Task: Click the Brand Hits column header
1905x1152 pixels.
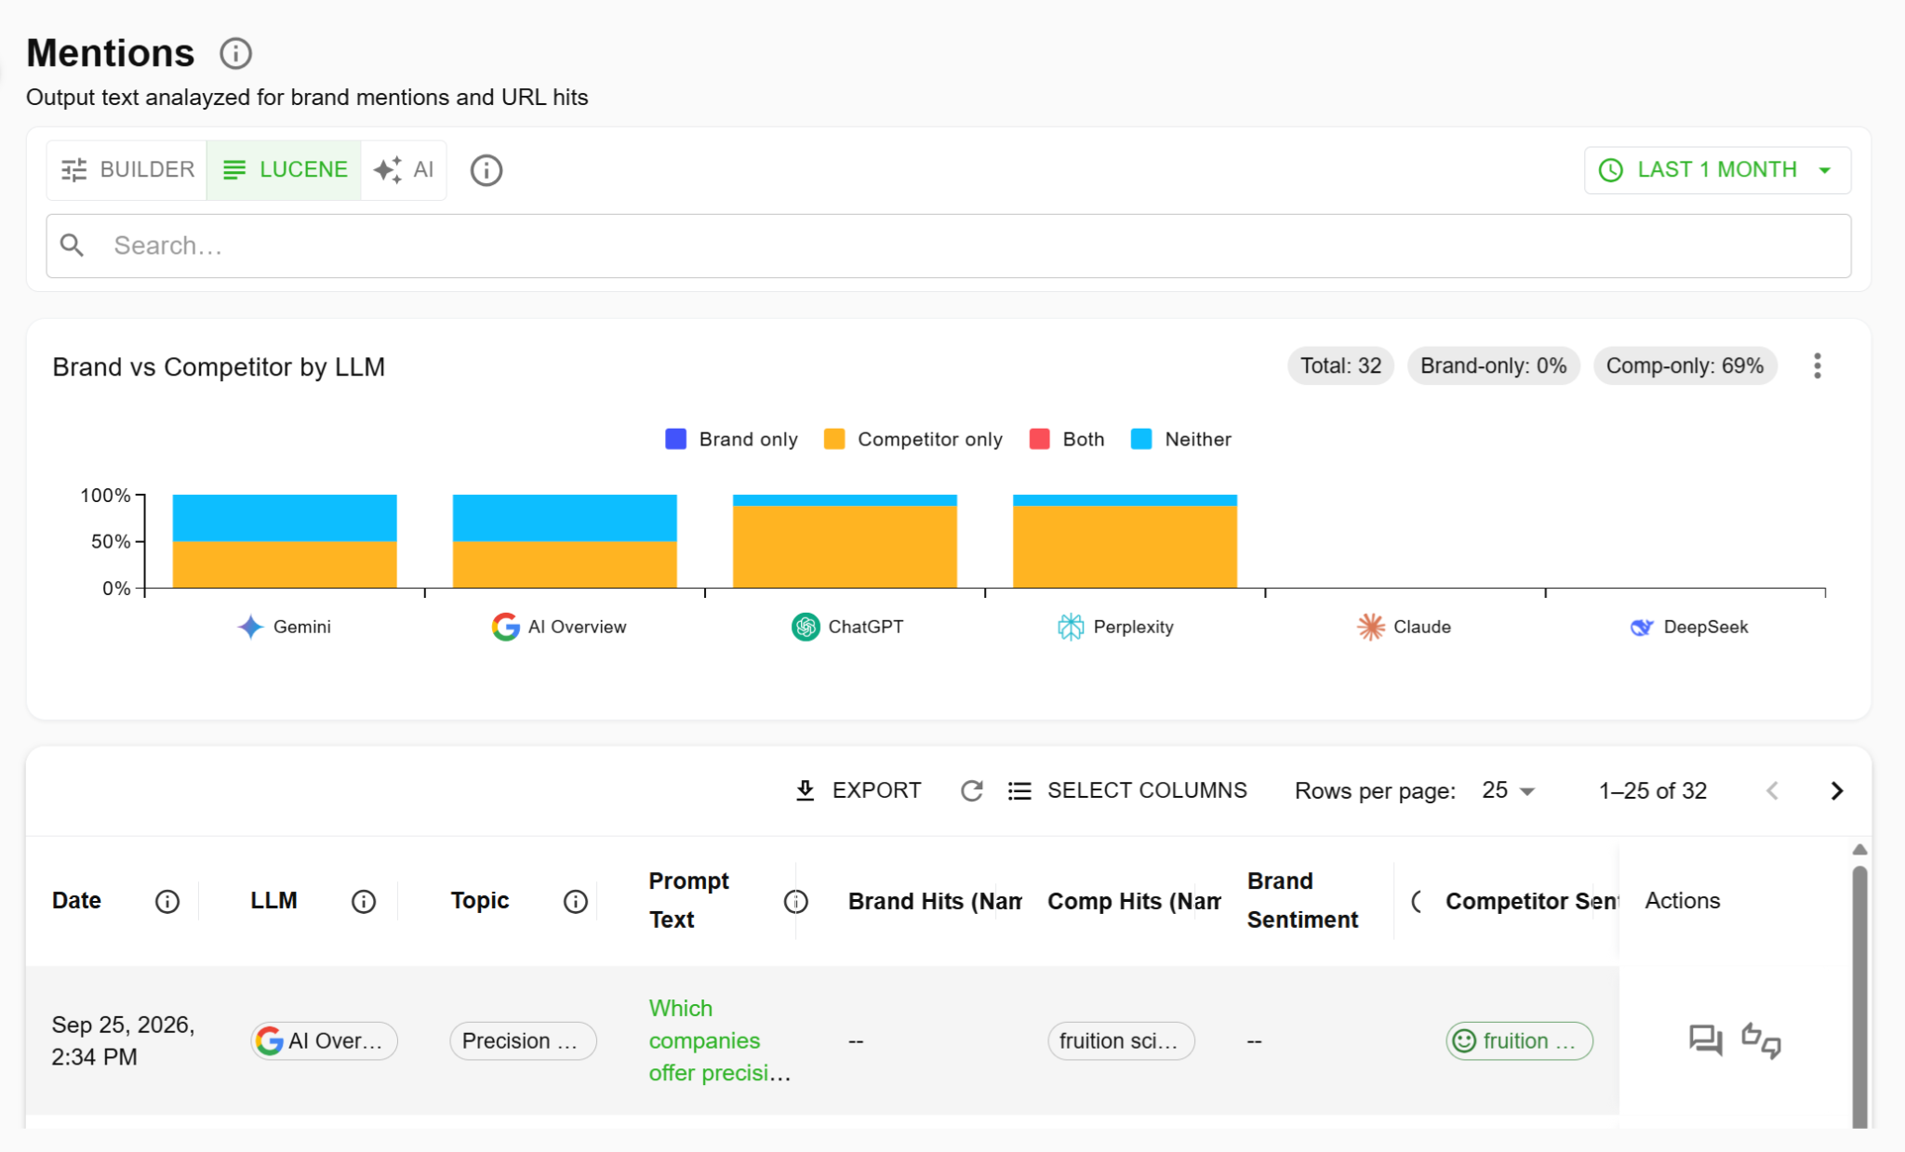Action: (x=935, y=901)
